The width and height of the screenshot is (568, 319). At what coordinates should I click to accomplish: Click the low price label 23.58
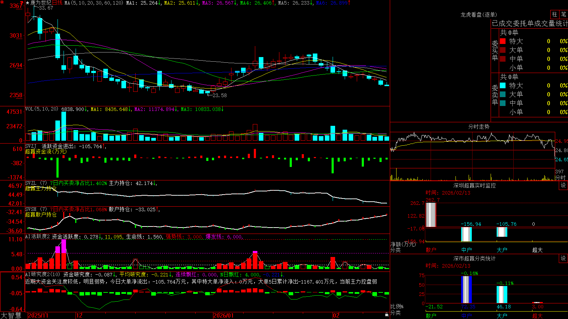point(220,95)
